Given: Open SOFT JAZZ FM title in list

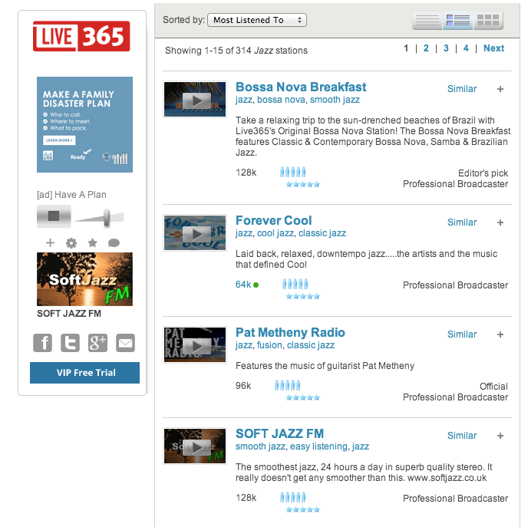Looking at the screenshot, I should click(279, 433).
